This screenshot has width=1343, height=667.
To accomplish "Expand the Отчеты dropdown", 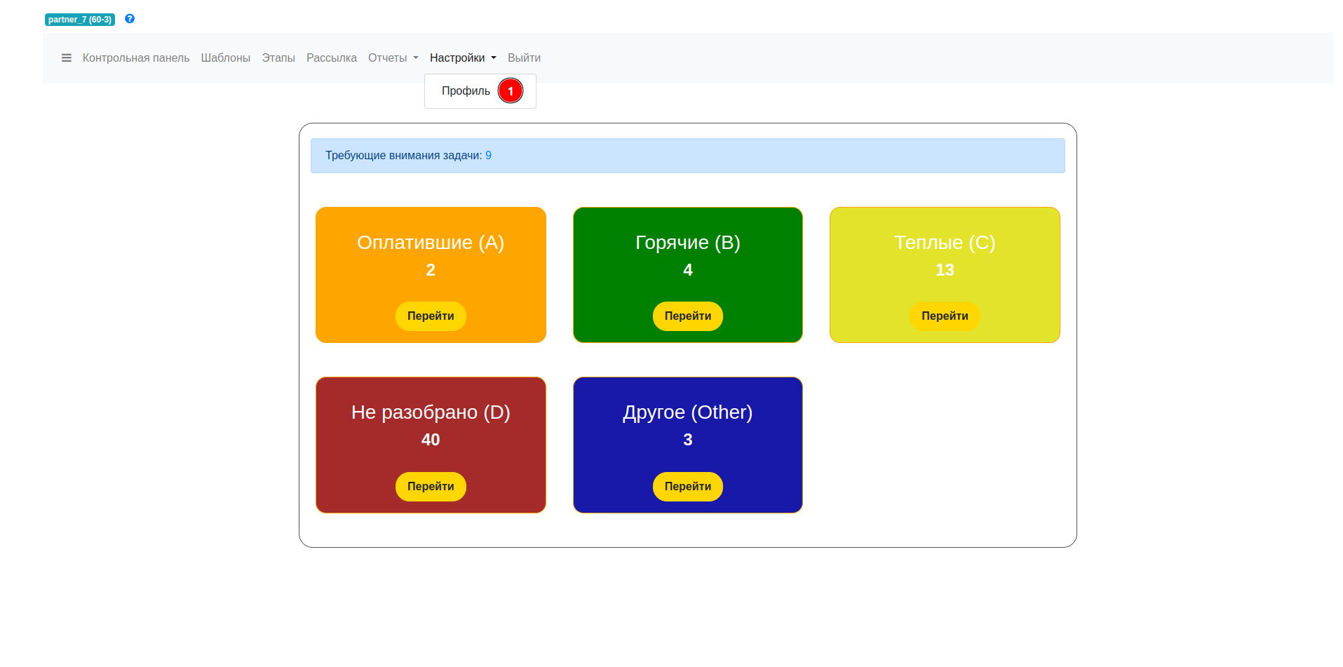I will click(x=393, y=58).
